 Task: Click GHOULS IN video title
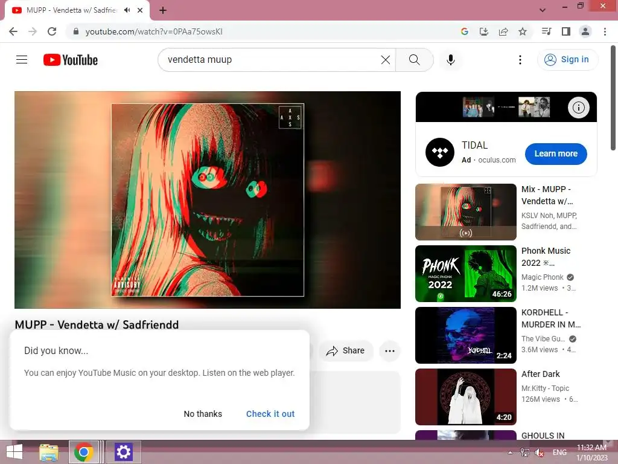pos(543,435)
